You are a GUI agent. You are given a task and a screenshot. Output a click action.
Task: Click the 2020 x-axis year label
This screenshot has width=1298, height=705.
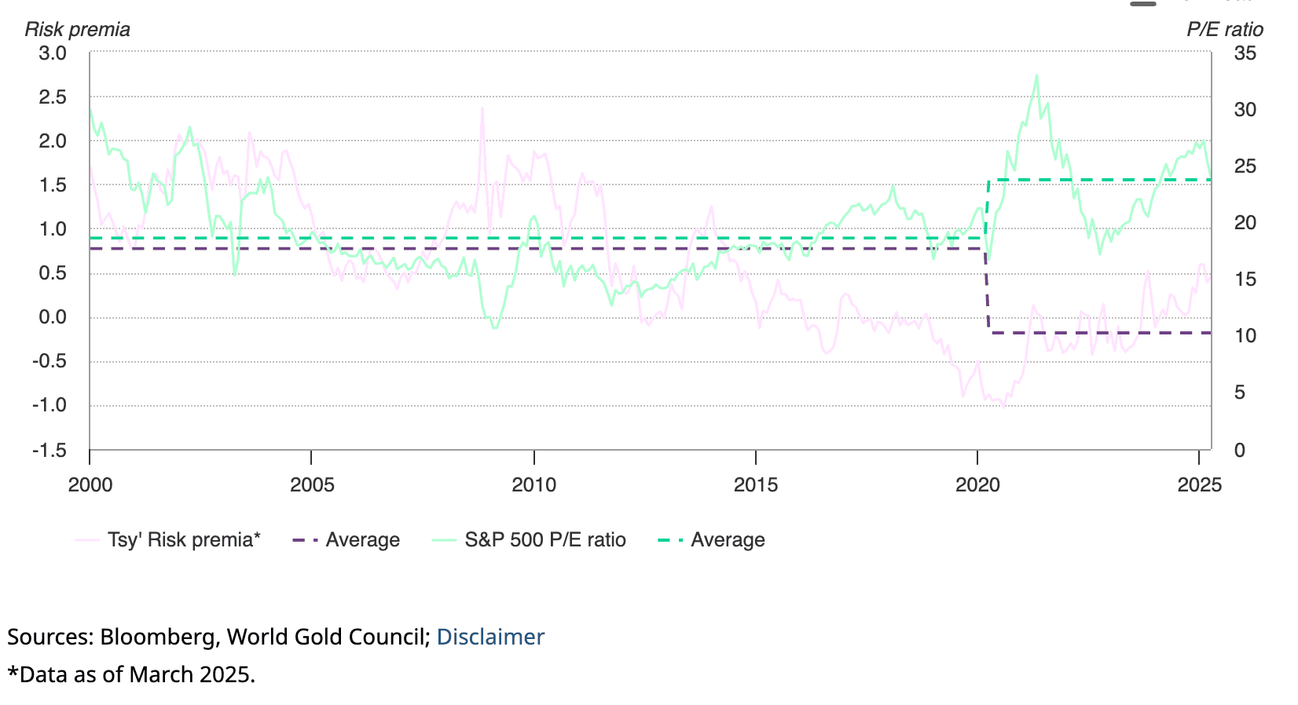click(x=977, y=485)
